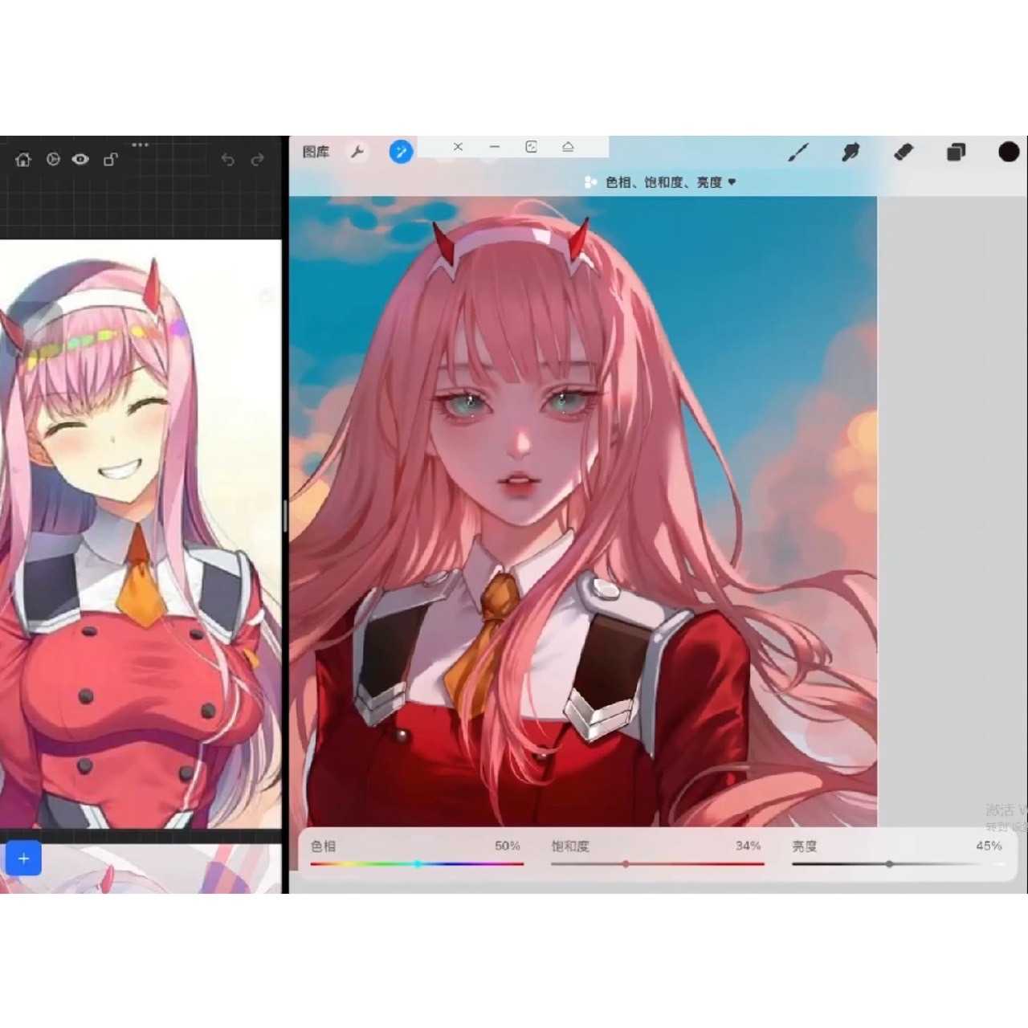Click the minimize dash in floating bar
Viewport: 1028px width, 1028px height.
tap(495, 147)
